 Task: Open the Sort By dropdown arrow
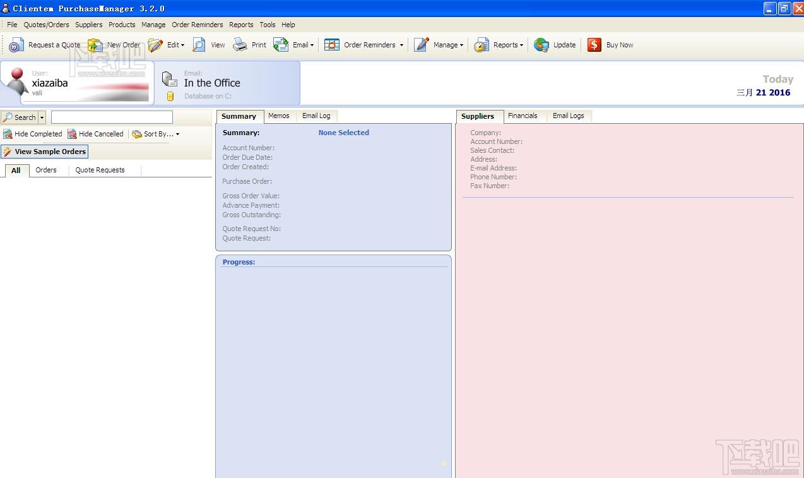pyautogui.click(x=177, y=134)
